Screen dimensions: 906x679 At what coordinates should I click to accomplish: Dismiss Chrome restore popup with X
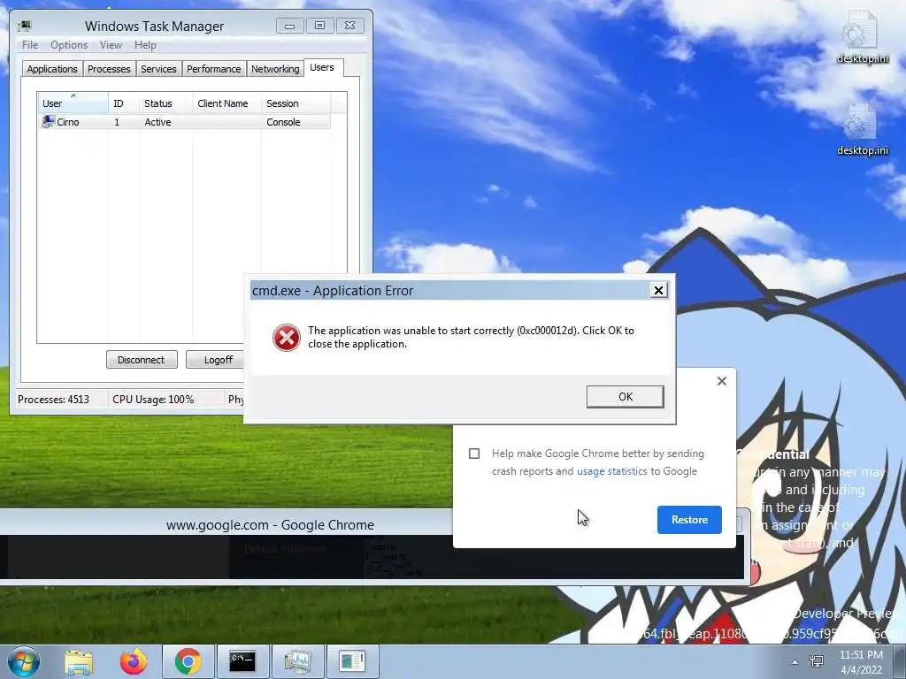[x=722, y=381]
